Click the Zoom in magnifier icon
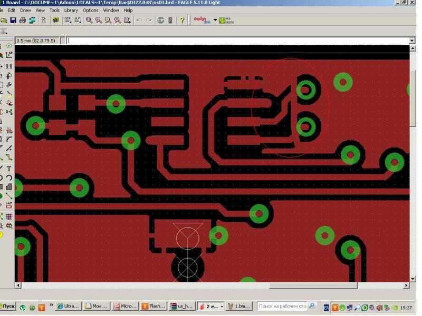The height and width of the screenshot is (316, 422). click(x=99, y=20)
